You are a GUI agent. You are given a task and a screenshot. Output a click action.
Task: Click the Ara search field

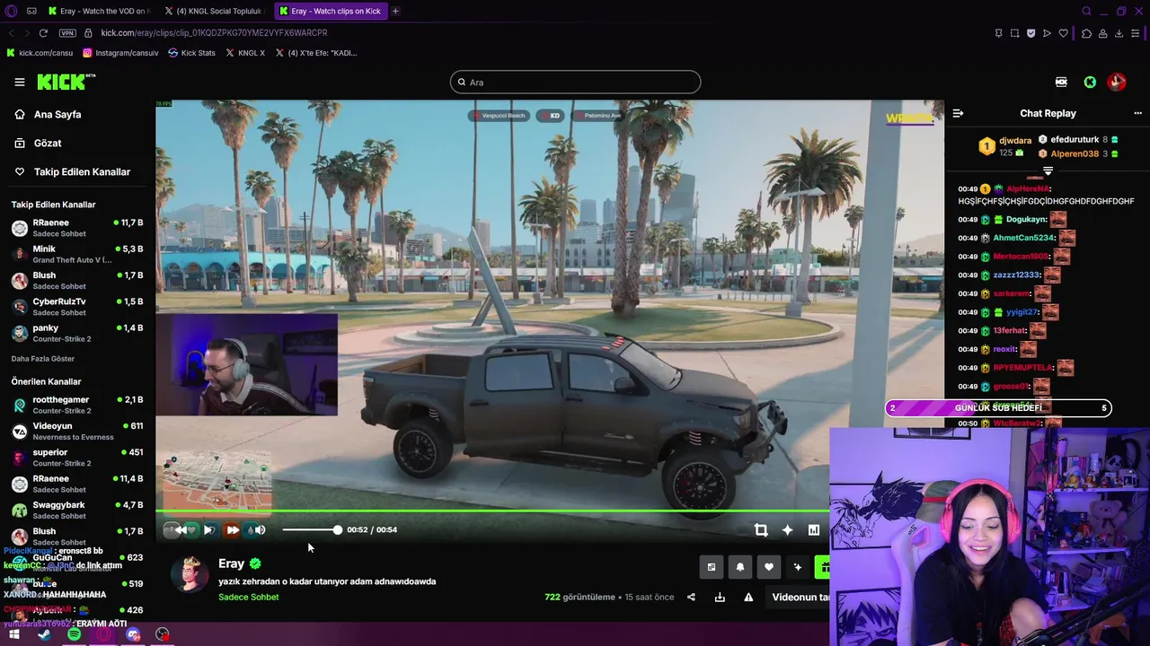(x=575, y=82)
